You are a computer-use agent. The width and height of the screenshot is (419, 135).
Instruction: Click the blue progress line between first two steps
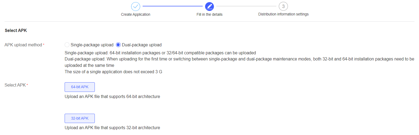(173, 6)
